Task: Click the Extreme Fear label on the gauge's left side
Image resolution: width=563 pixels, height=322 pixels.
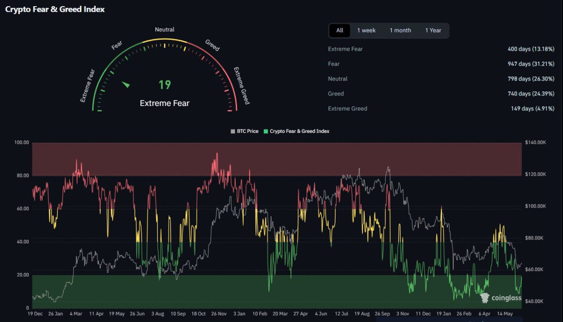Action: click(88, 85)
